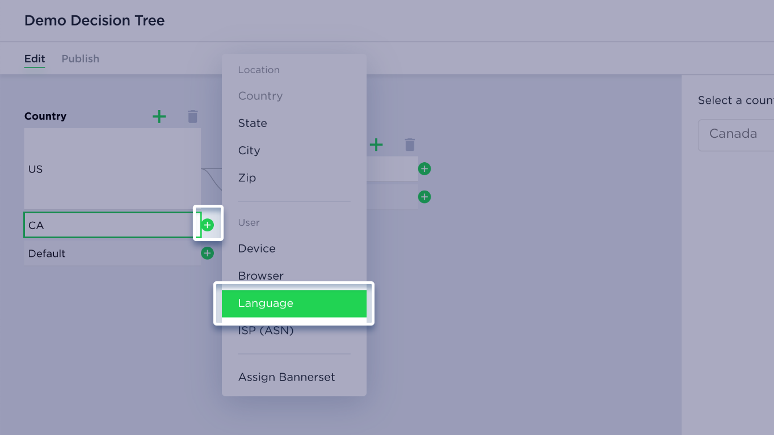Select the highlighted Language option
Screen dimensions: 774x435
pos(294,303)
